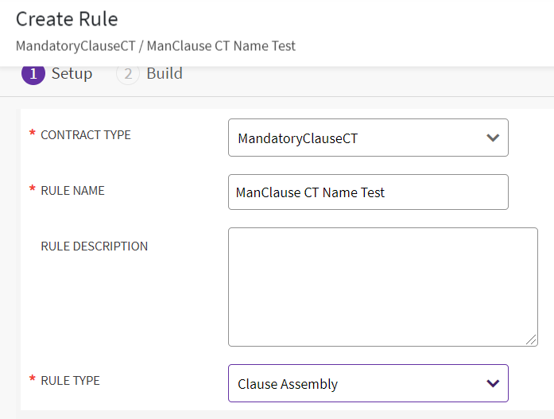Click the red asterisk beside Rule Type
This screenshot has height=419, width=554.
click(x=33, y=380)
